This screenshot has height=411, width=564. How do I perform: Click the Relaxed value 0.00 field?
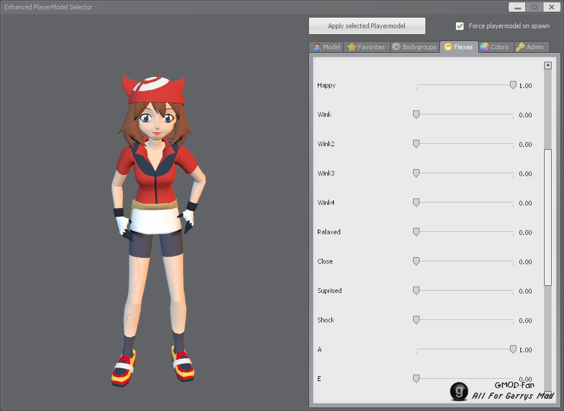coord(525,233)
